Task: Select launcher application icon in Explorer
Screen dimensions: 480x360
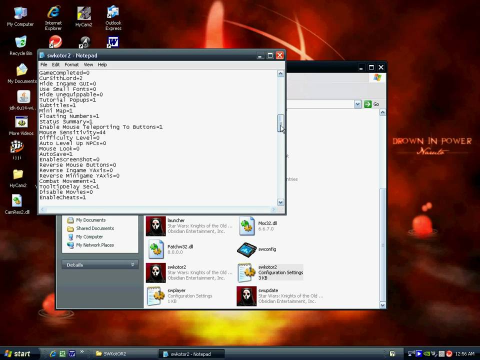Action: pyautogui.click(x=155, y=226)
